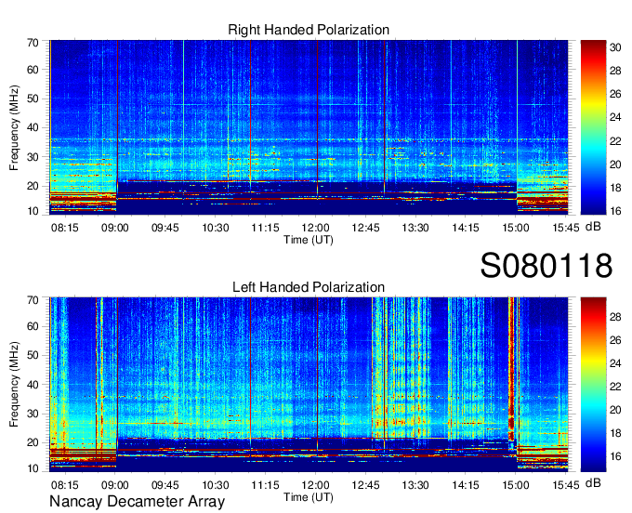Click the 70 MHz tick on the top plot
632x513 pixels.
click(33, 43)
